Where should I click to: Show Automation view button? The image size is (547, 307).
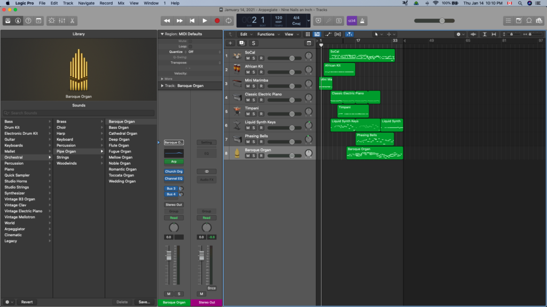point(328,34)
